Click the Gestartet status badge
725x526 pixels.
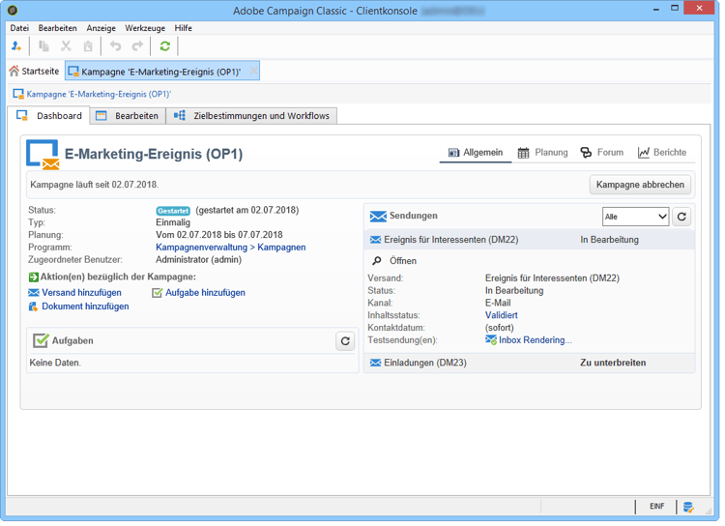[173, 211]
